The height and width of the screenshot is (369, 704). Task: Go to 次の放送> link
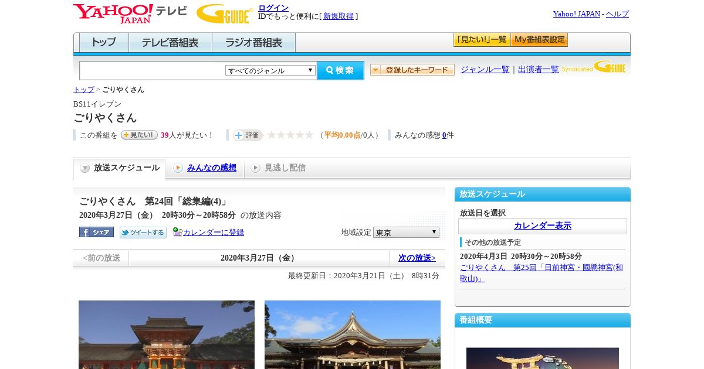[417, 258]
